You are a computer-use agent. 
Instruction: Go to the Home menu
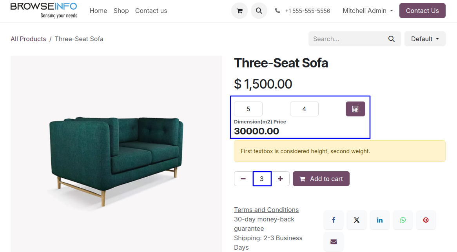coord(98,11)
